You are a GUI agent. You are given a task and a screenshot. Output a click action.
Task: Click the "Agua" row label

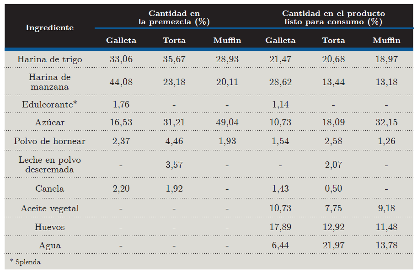(49, 246)
